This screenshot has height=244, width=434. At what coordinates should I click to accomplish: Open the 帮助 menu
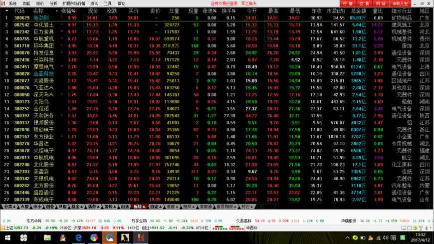tap(121, 3)
